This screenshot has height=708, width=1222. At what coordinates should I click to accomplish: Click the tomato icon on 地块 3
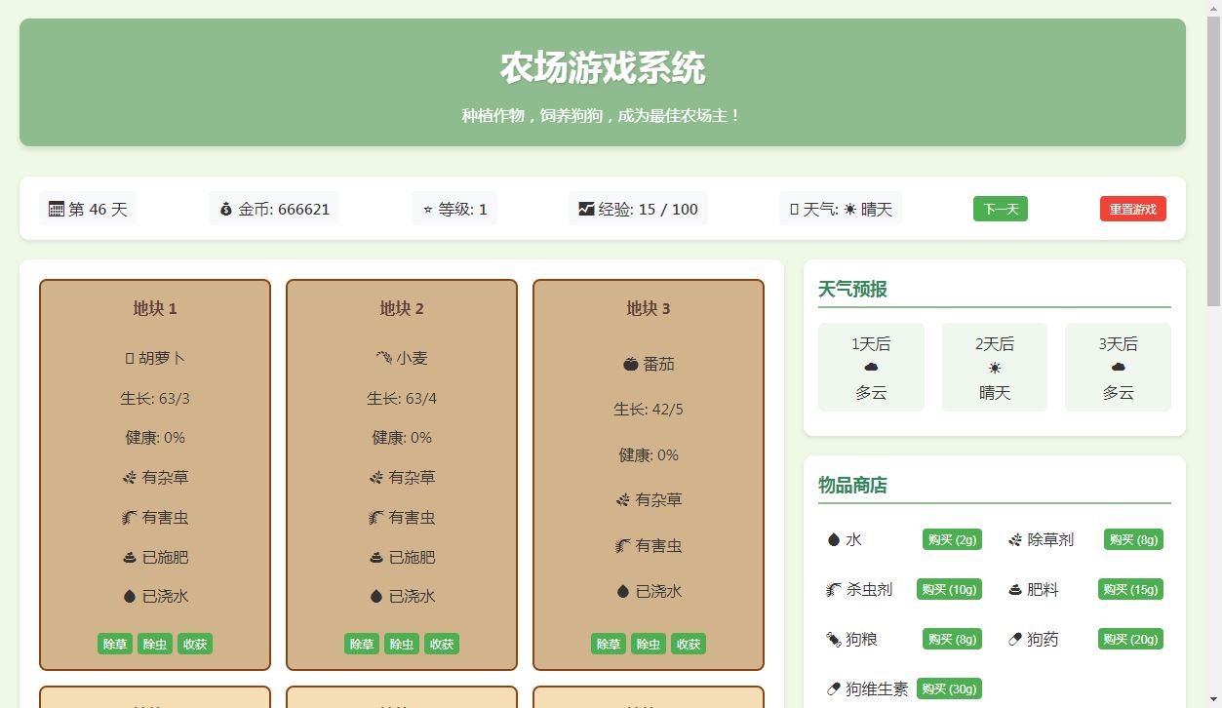click(x=631, y=364)
